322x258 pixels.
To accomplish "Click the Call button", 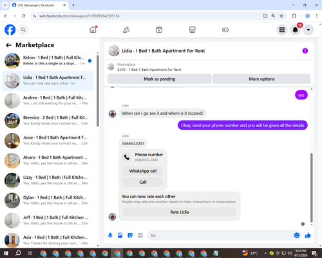I will tap(143, 182).
